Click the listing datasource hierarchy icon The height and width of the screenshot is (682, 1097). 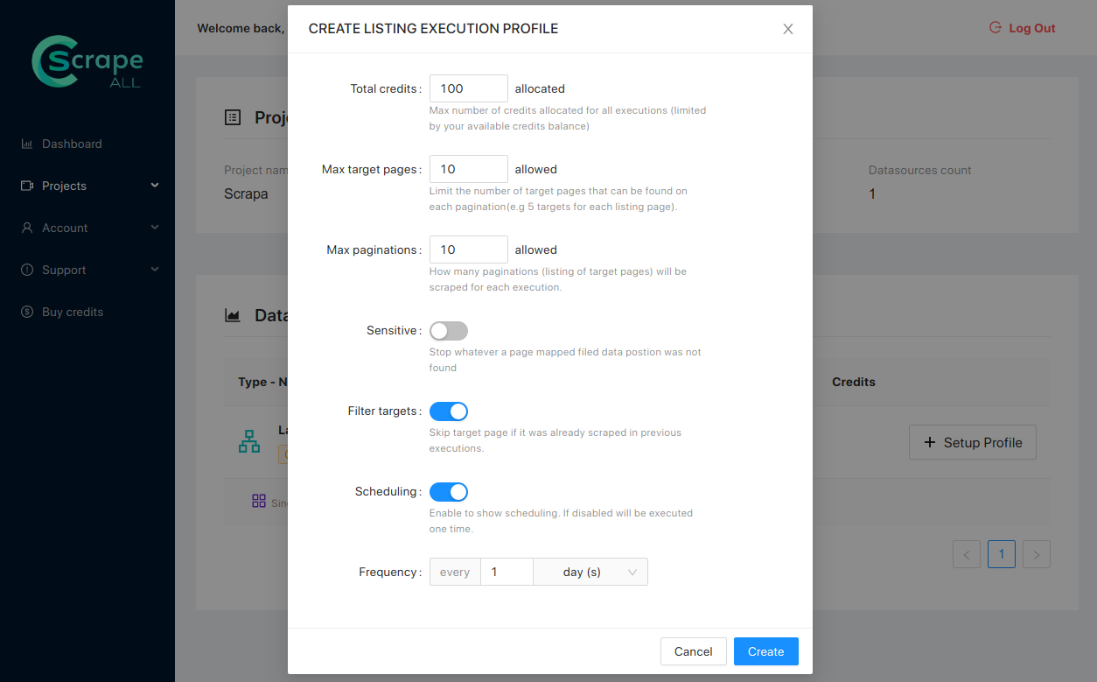pos(249,441)
